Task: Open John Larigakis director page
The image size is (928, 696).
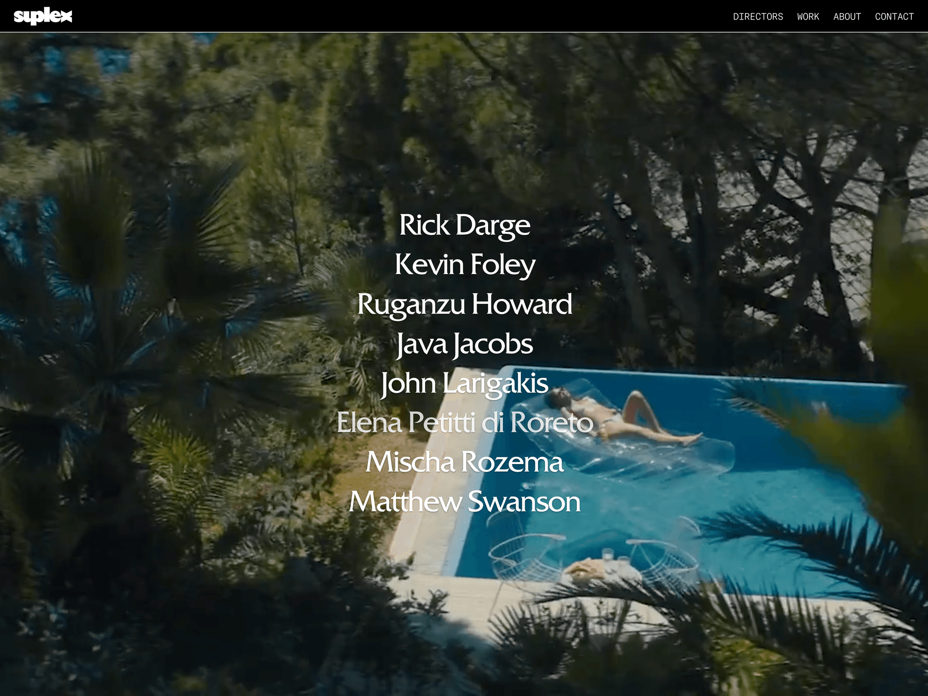Action: (464, 383)
